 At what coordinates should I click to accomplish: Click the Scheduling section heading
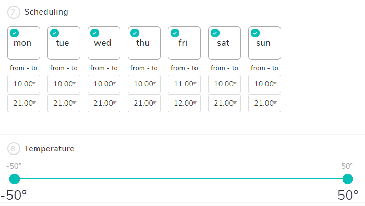(46, 12)
